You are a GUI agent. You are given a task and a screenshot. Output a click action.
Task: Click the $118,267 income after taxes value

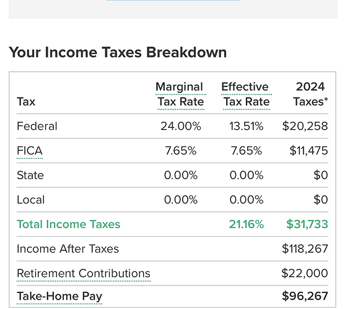(305, 249)
